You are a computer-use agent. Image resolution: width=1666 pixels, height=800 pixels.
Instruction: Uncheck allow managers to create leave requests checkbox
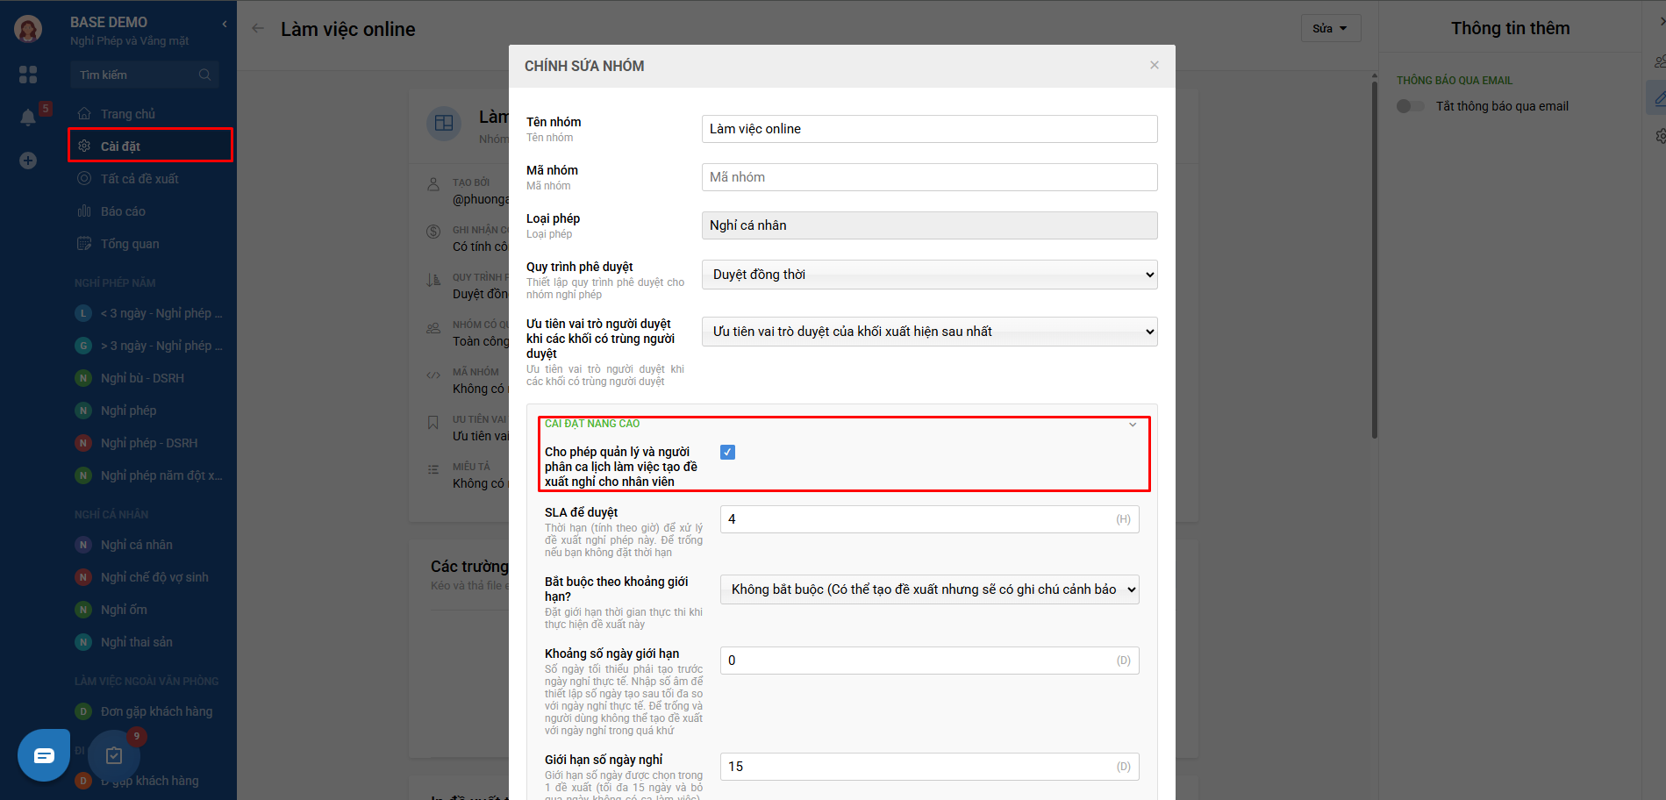pos(727,452)
